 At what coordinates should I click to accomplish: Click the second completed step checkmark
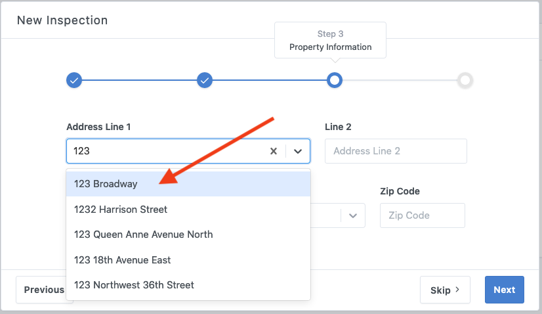point(205,80)
